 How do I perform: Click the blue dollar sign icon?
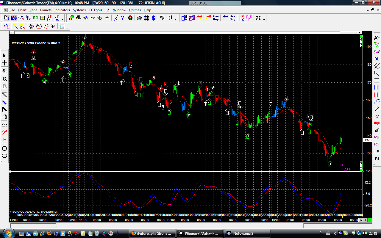pos(154,18)
